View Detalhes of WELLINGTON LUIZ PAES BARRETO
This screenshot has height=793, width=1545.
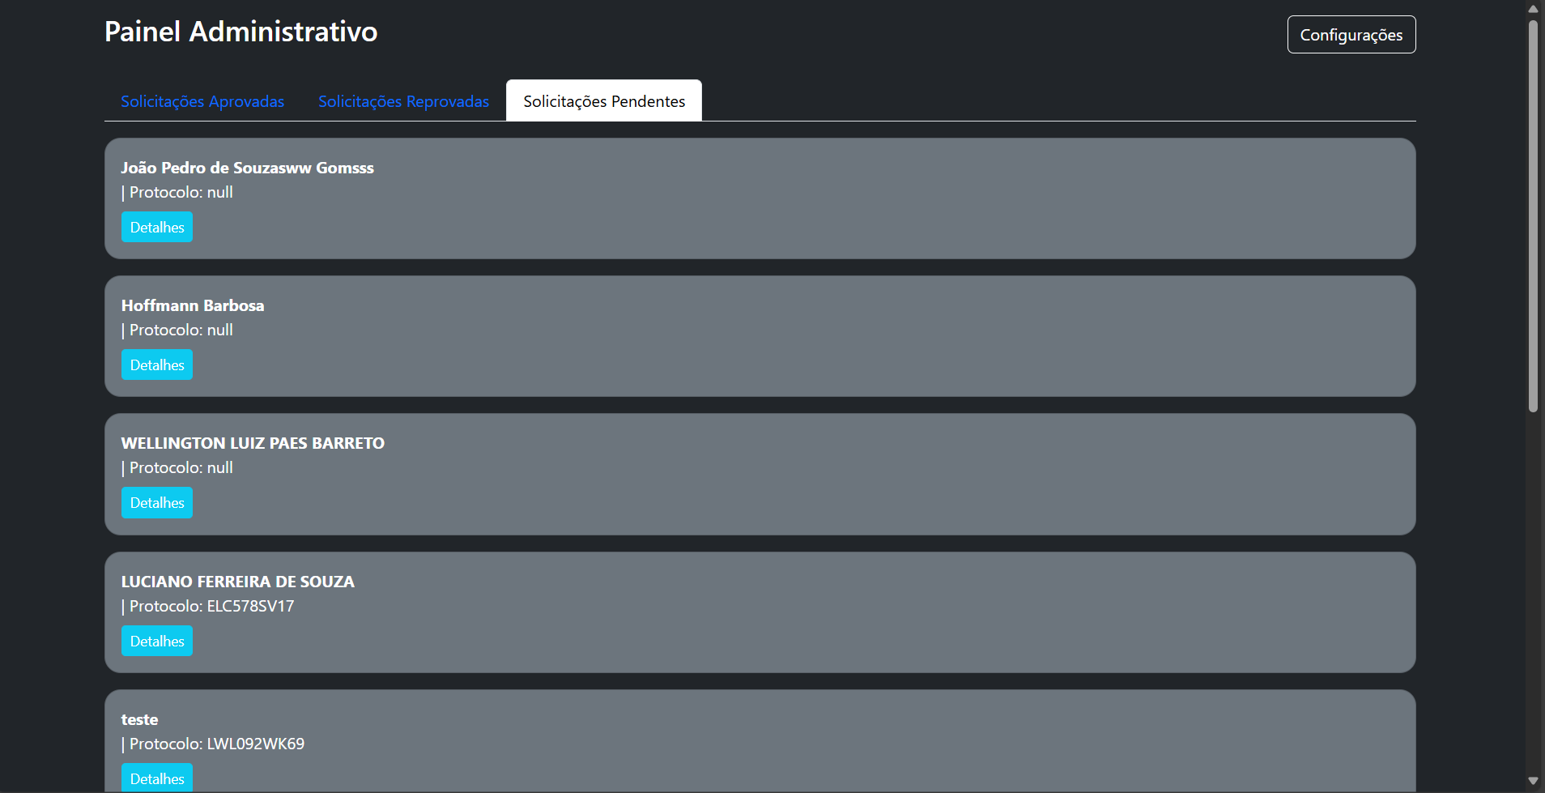point(157,503)
